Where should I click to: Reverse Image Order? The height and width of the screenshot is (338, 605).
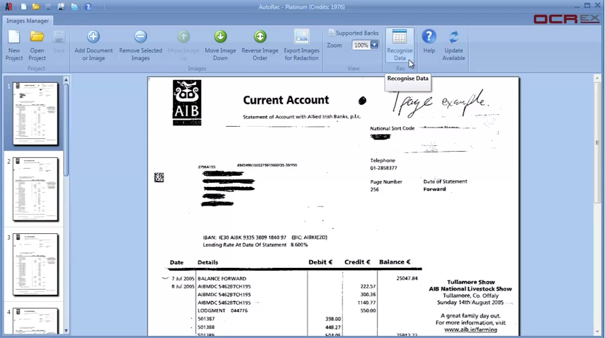click(x=260, y=45)
